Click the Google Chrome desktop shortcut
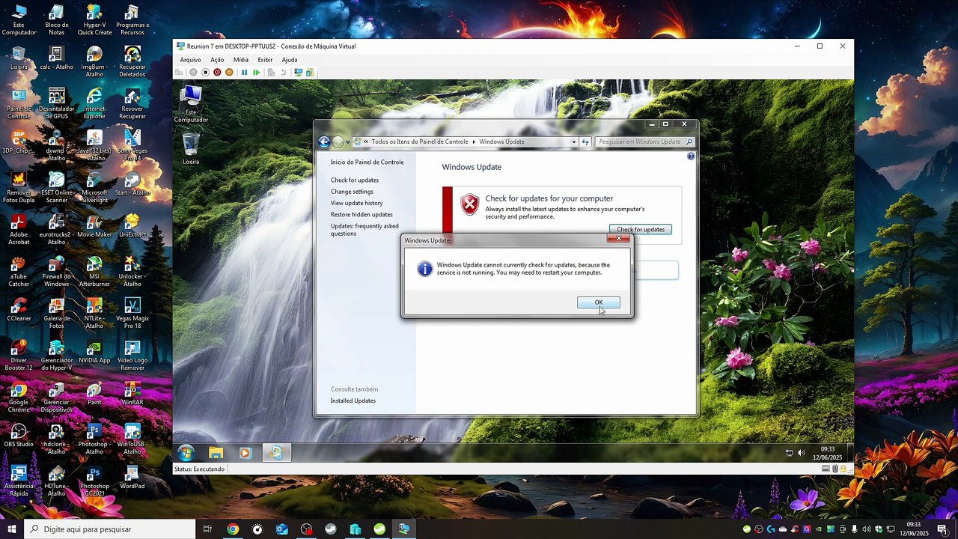 pyautogui.click(x=19, y=397)
